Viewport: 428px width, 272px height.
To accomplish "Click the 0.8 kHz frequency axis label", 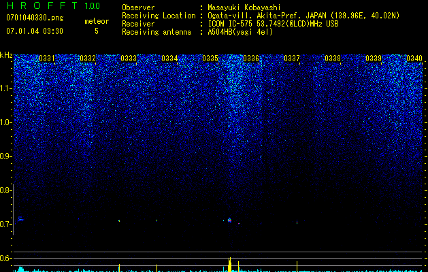I will (5, 190).
